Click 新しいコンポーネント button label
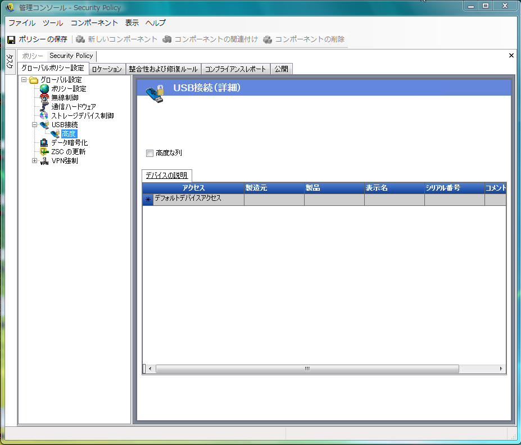 [123, 39]
